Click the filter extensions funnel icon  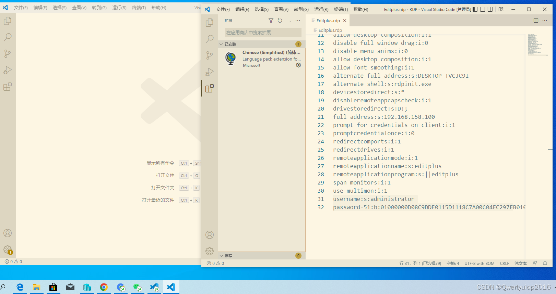coord(271,21)
